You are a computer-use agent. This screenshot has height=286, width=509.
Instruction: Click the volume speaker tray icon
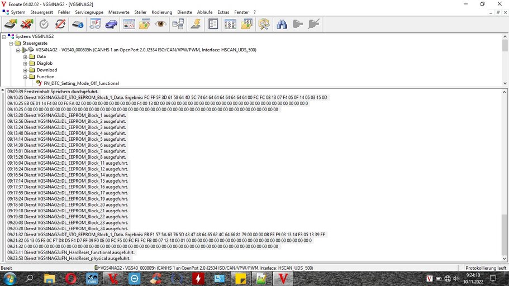[x=456, y=279]
